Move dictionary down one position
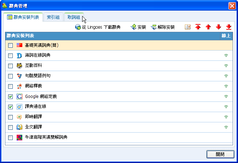This screenshot has width=238, height=163. pyautogui.click(x=219, y=27)
